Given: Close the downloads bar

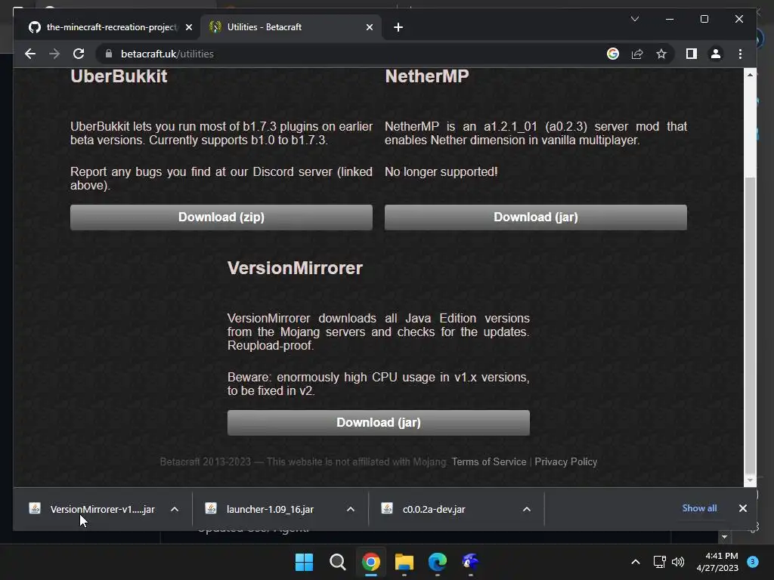Looking at the screenshot, I should (742, 508).
